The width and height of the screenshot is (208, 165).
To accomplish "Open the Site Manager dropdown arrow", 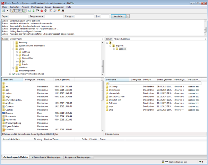I will pyautogui.click(x=7, y=11).
